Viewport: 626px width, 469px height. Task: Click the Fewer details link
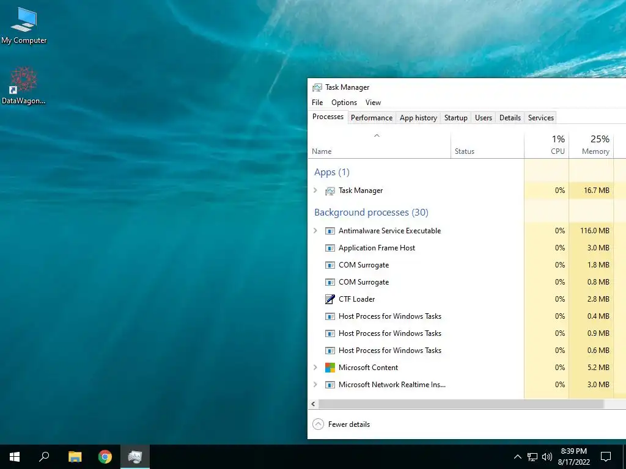(x=349, y=424)
